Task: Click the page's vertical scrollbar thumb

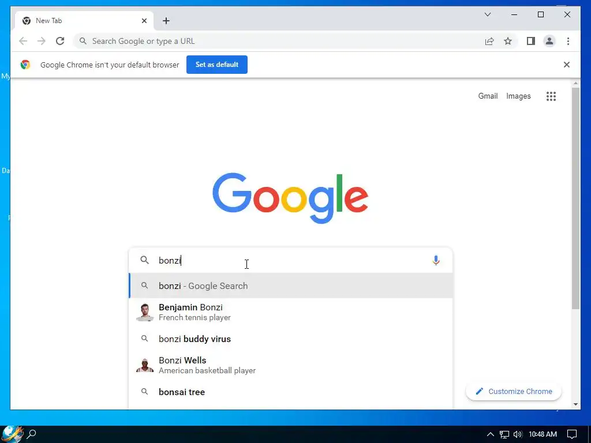Action: tap(575, 198)
